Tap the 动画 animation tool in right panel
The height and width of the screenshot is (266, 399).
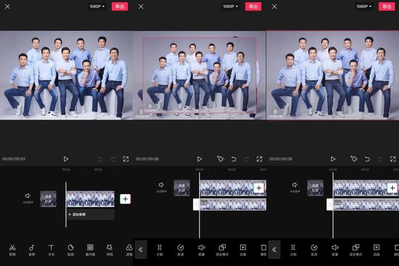[x=377, y=250]
